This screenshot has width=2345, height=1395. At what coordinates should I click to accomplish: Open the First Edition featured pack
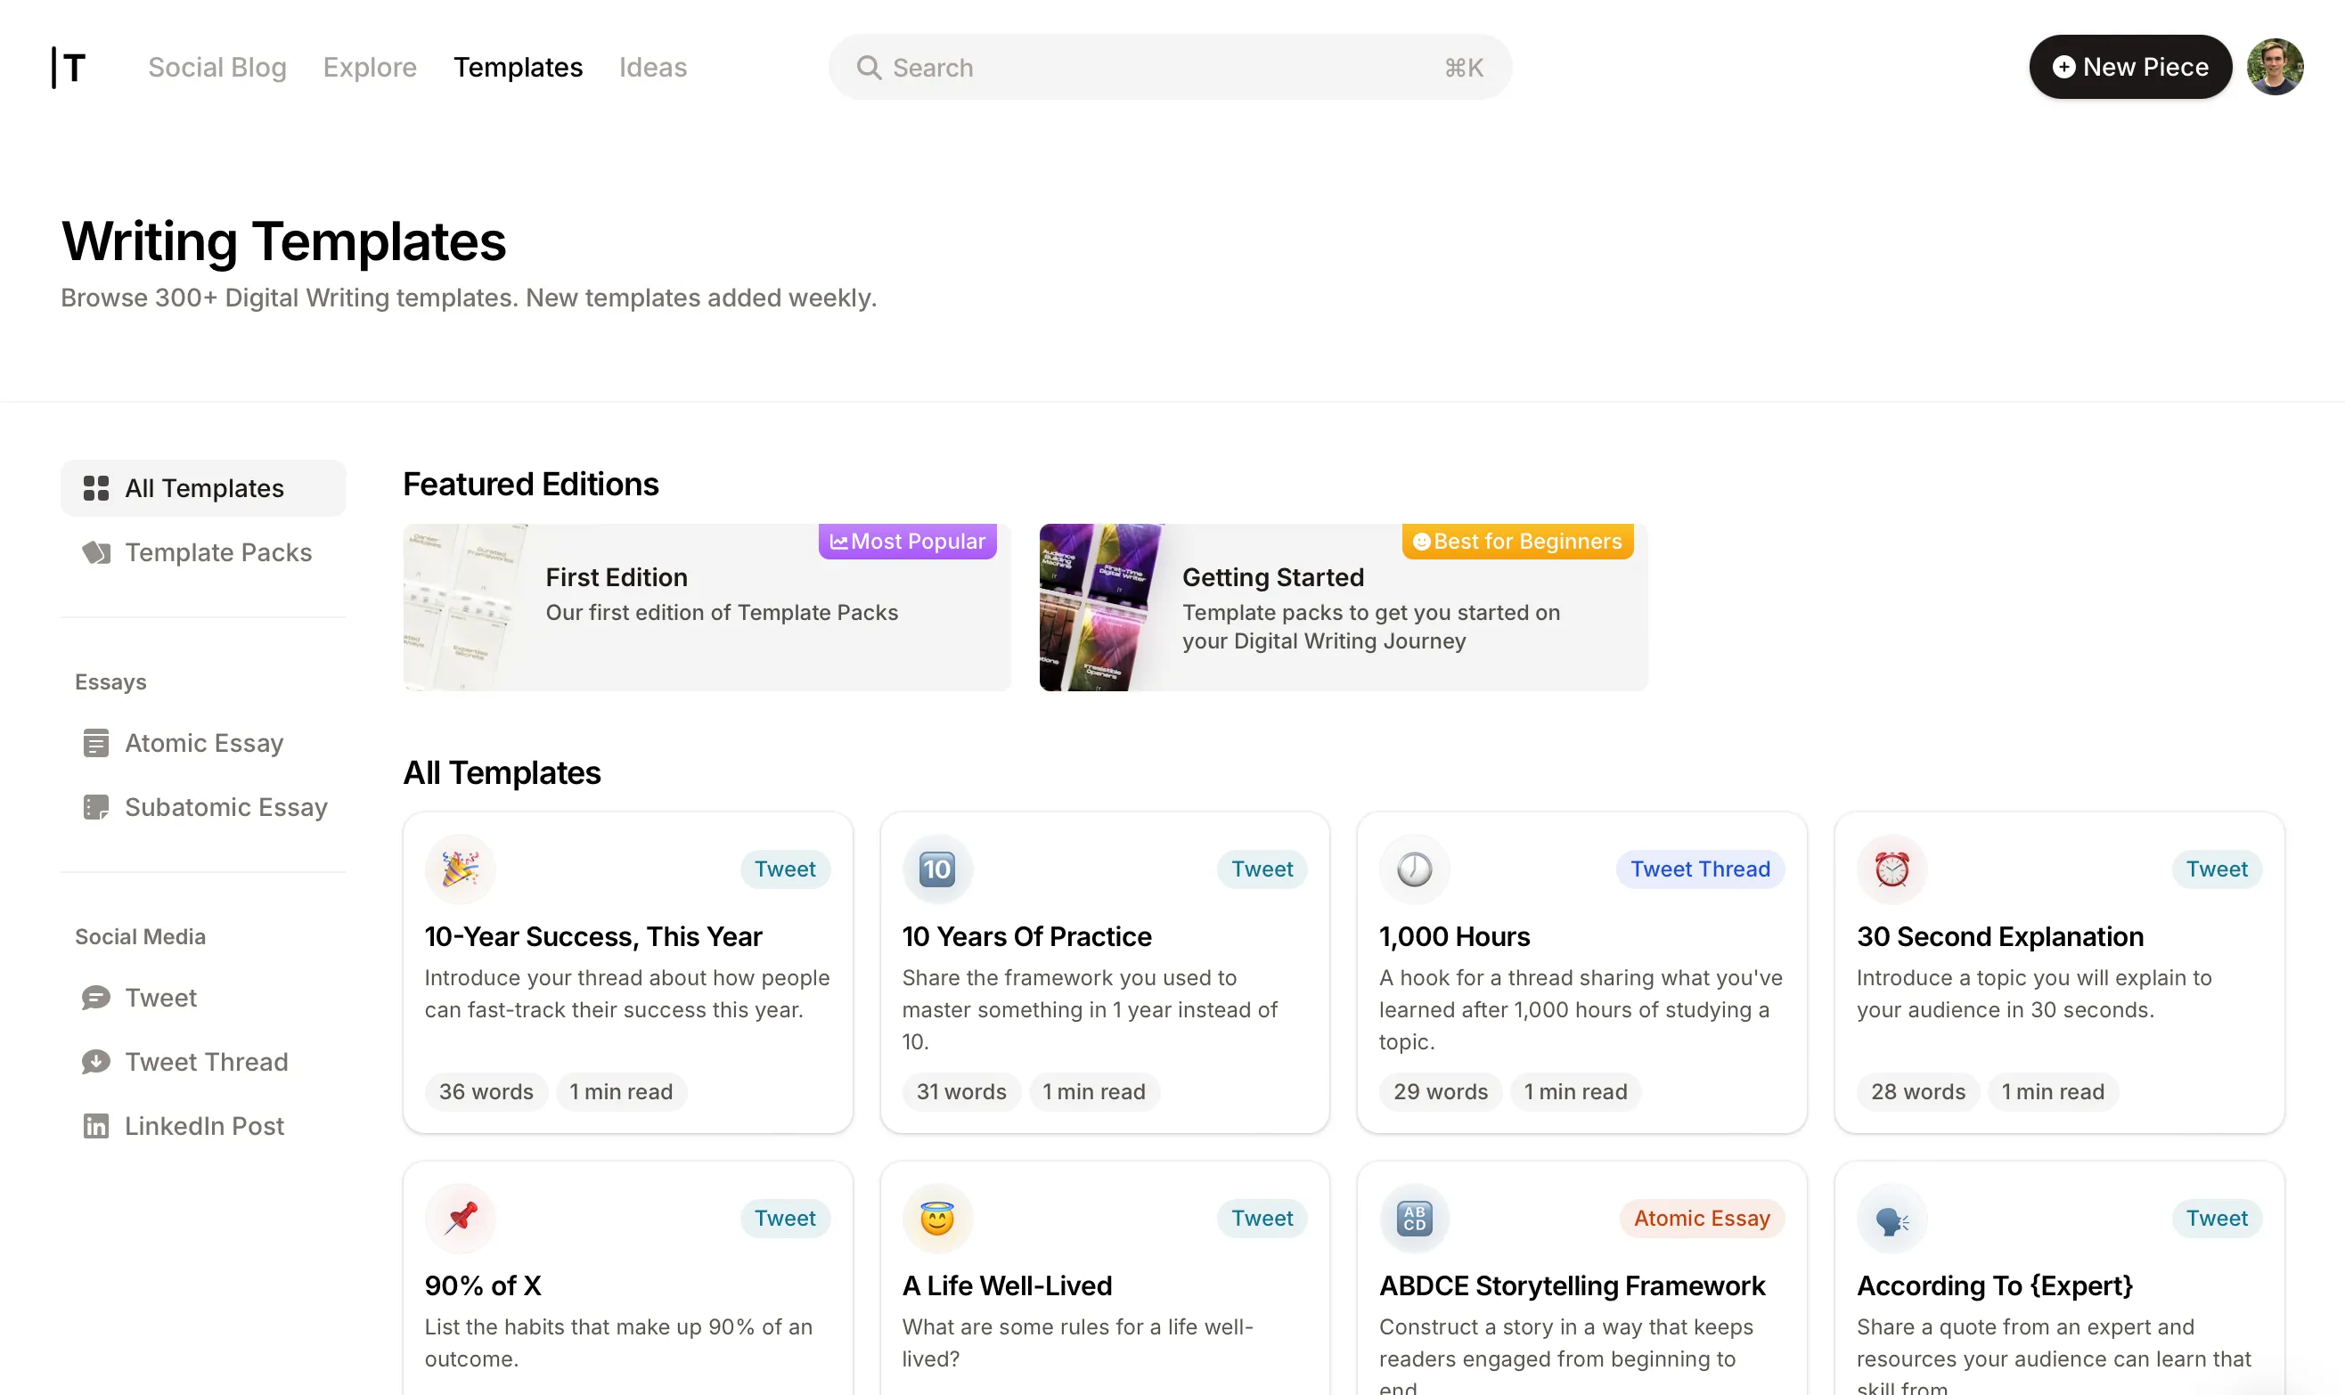(x=707, y=608)
